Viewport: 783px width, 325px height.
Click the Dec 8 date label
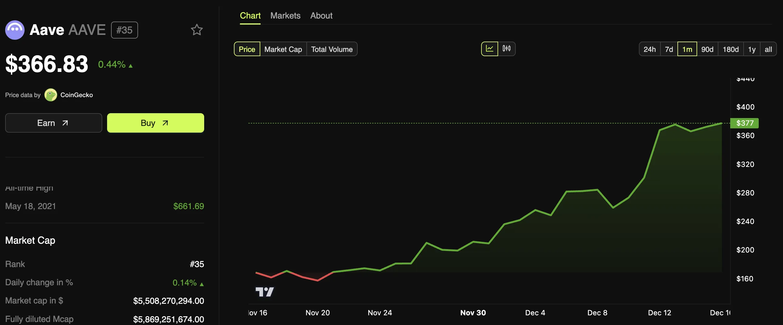click(x=597, y=313)
